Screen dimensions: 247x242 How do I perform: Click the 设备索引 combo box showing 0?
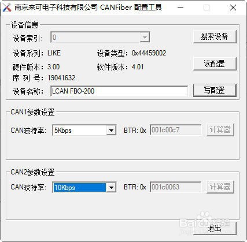tap(100, 38)
